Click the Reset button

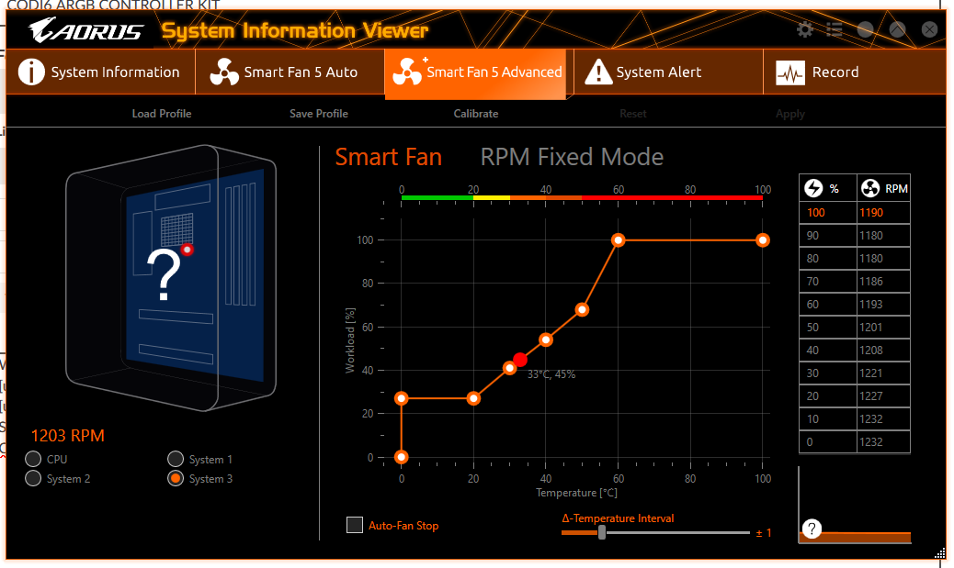click(632, 114)
